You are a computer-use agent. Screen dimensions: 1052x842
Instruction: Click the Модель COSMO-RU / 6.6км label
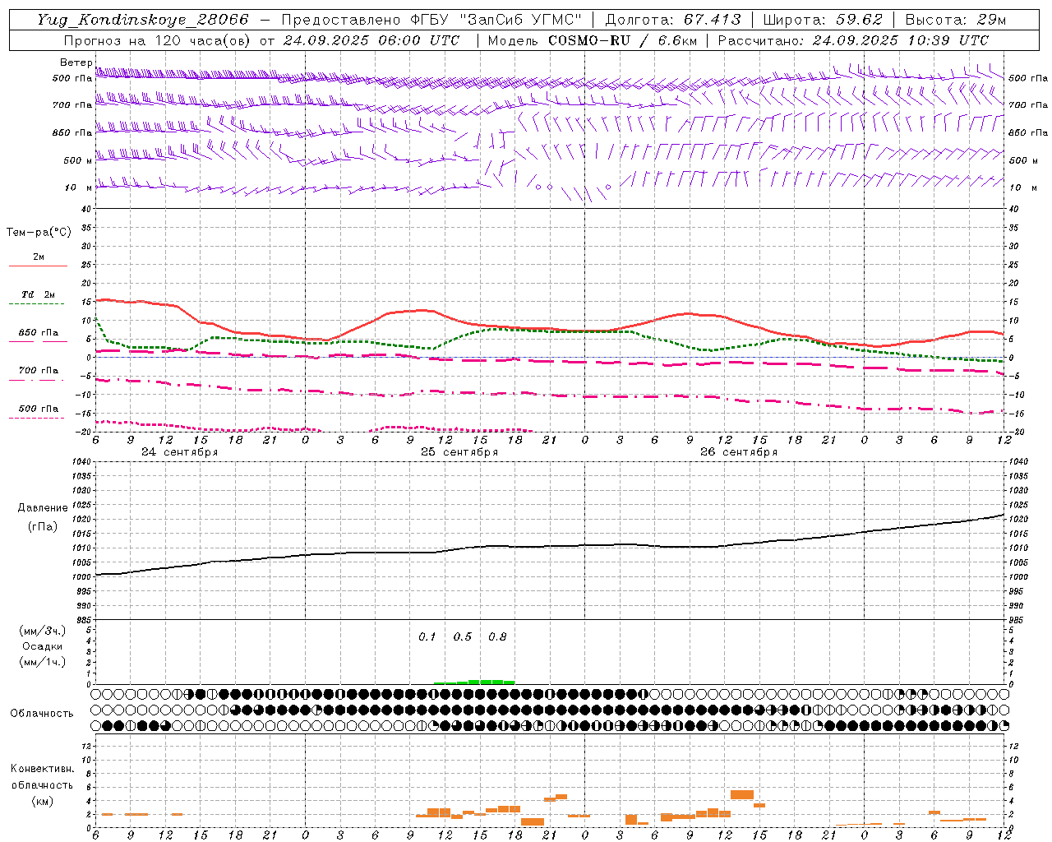pyautogui.click(x=592, y=40)
